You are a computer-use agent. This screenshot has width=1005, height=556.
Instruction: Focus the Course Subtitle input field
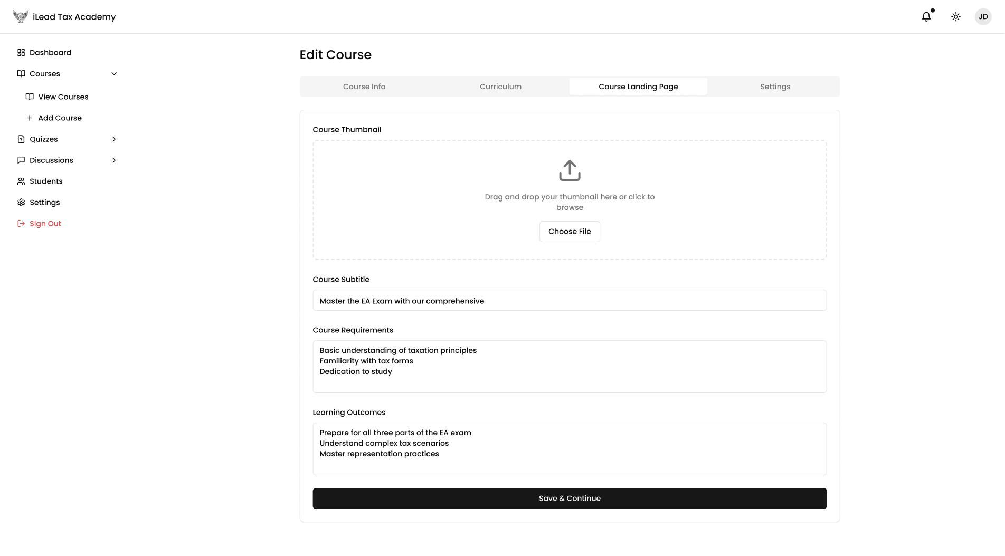click(570, 301)
